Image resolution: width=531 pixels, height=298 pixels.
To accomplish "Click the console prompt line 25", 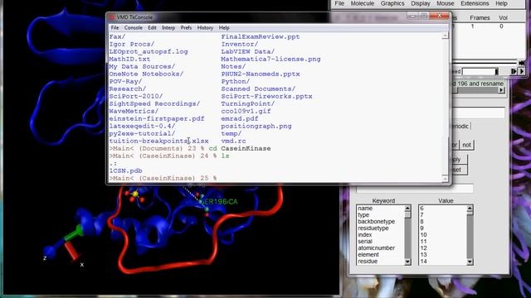I will pos(163,178).
